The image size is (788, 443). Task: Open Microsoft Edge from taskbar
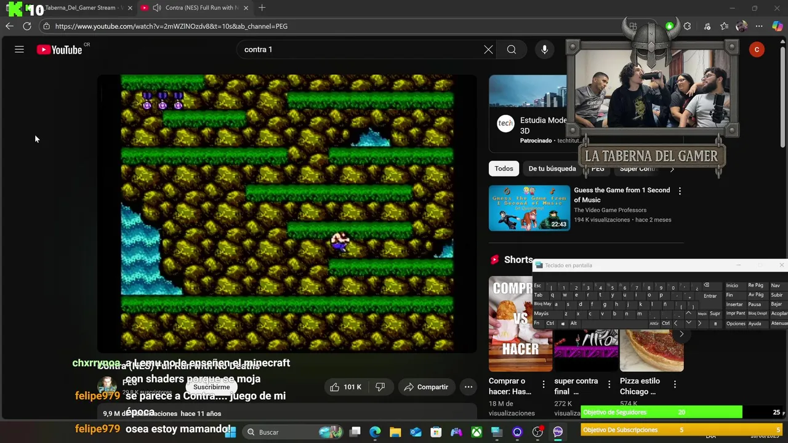click(x=375, y=432)
